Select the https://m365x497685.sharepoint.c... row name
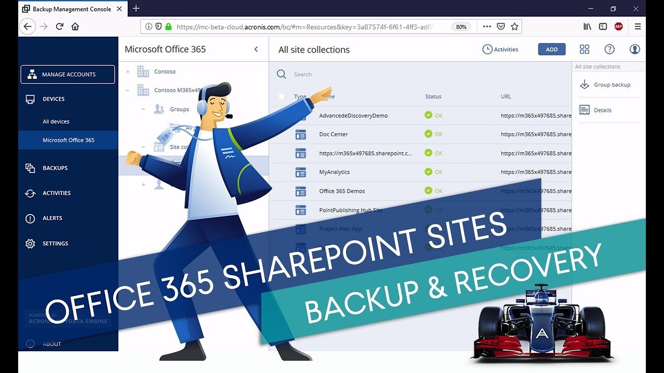The height and width of the screenshot is (373, 664). coord(366,153)
